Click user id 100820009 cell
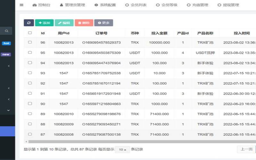The image size is (256, 160). (x=63, y=124)
